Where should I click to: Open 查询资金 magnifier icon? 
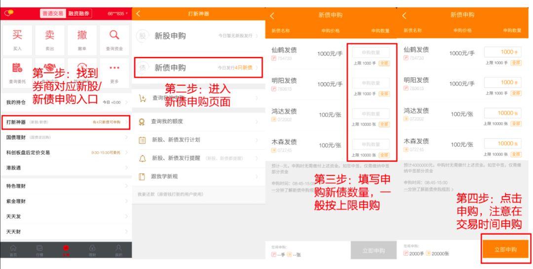pos(114,34)
